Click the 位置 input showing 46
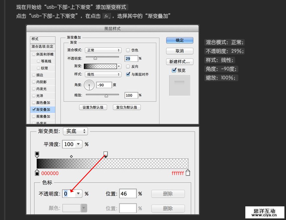The image size is (286, 220). click(x=127, y=194)
